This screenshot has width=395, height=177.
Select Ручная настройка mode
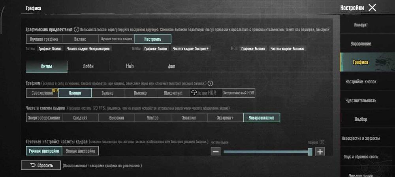click(44, 151)
